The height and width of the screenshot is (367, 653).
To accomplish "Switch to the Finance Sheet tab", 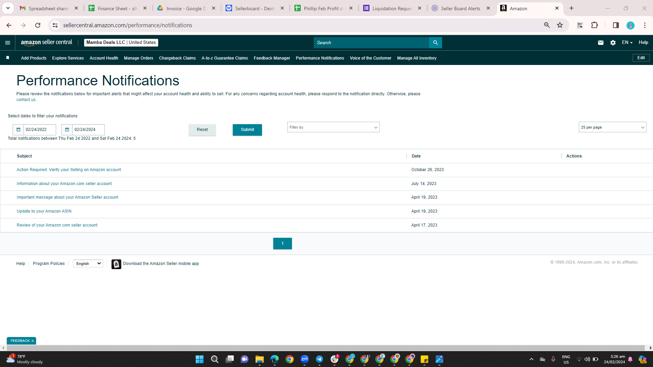I will pyautogui.click(x=118, y=8).
